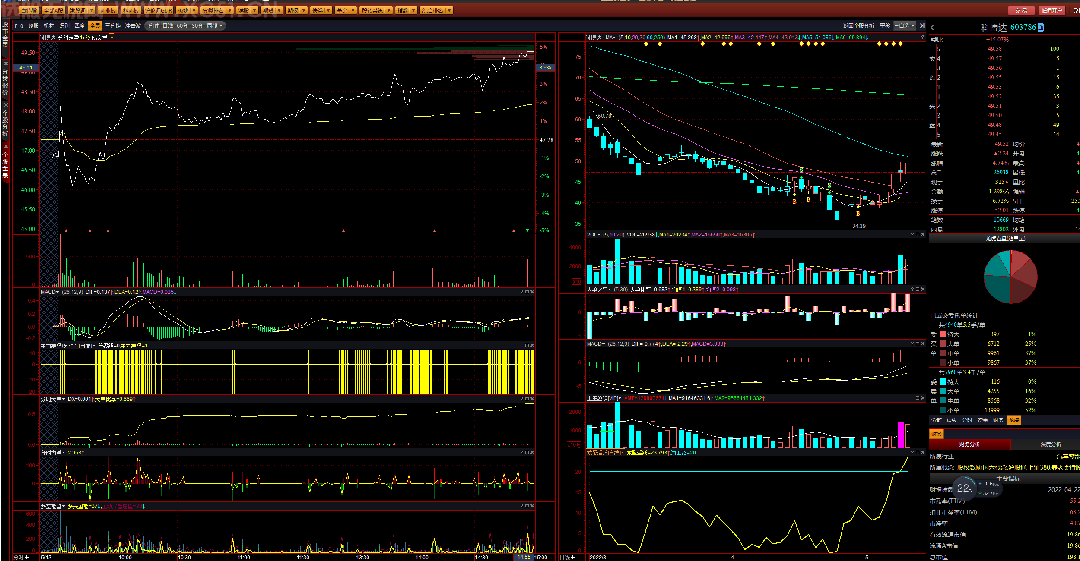
Task: Click the 交易 trade button
Action: (x=1021, y=10)
